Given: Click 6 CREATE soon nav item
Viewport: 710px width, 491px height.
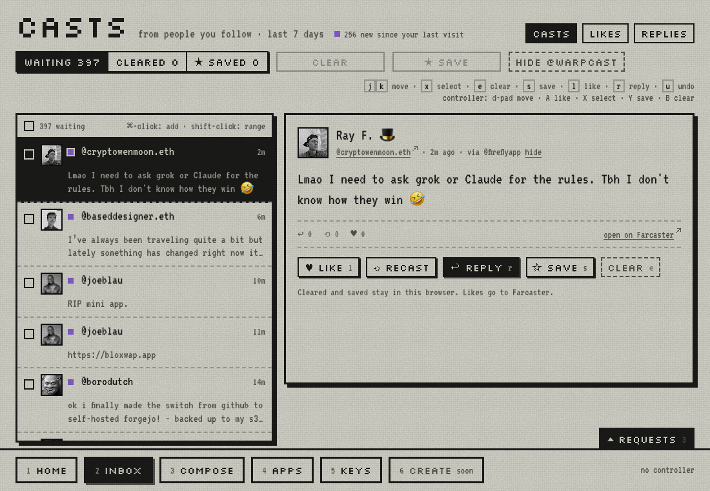Looking at the screenshot, I should 436,470.
